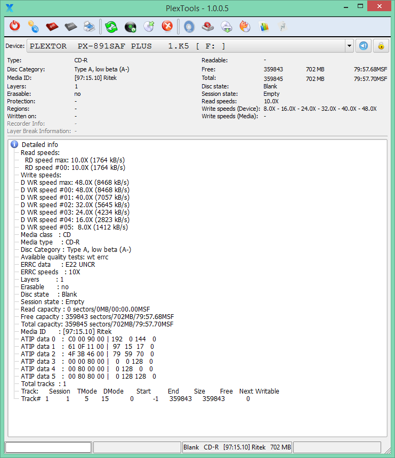Click D WR speed #03: 24.0X row

pyautogui.click(x=75, y=212)
